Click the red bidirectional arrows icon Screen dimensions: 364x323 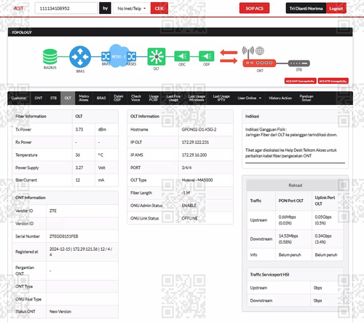coord(229,56)
